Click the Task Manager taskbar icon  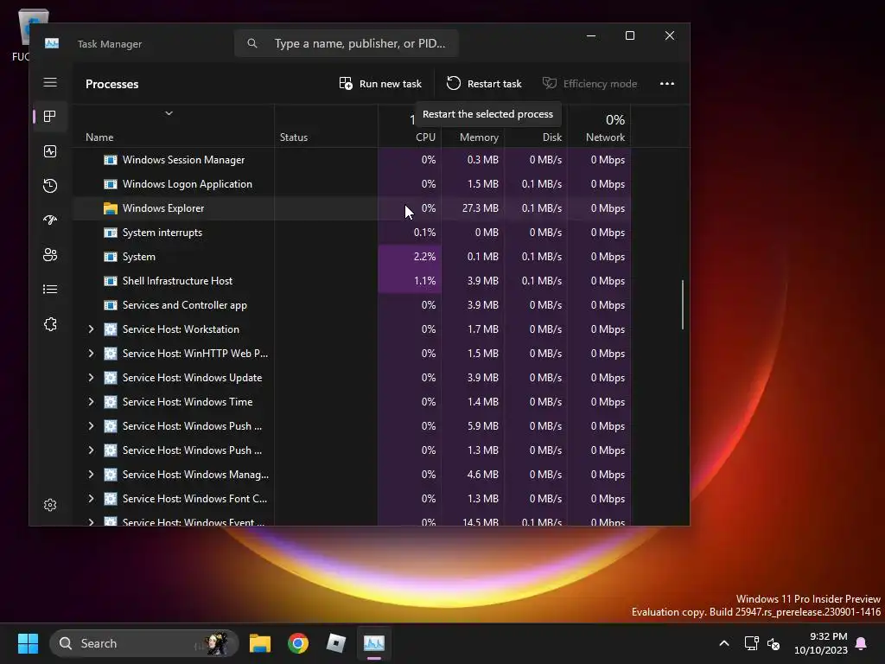tap(373, 643)
